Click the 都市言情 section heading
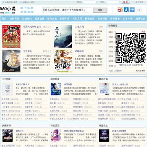 (103, 79)
